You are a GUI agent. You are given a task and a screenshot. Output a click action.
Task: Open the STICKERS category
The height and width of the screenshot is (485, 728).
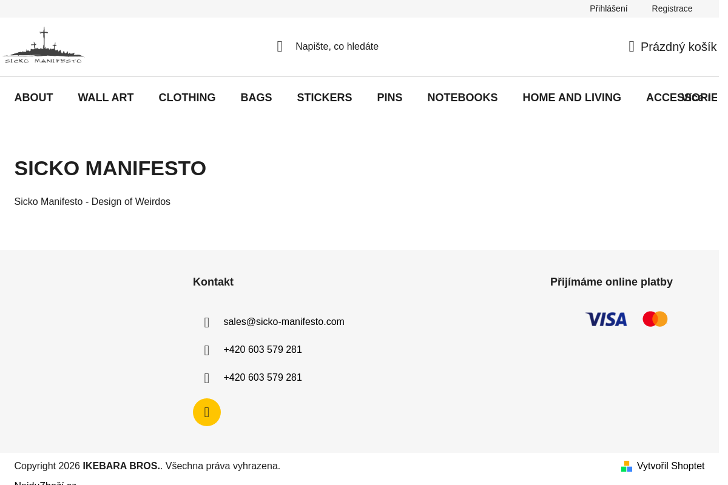point(325,98)
